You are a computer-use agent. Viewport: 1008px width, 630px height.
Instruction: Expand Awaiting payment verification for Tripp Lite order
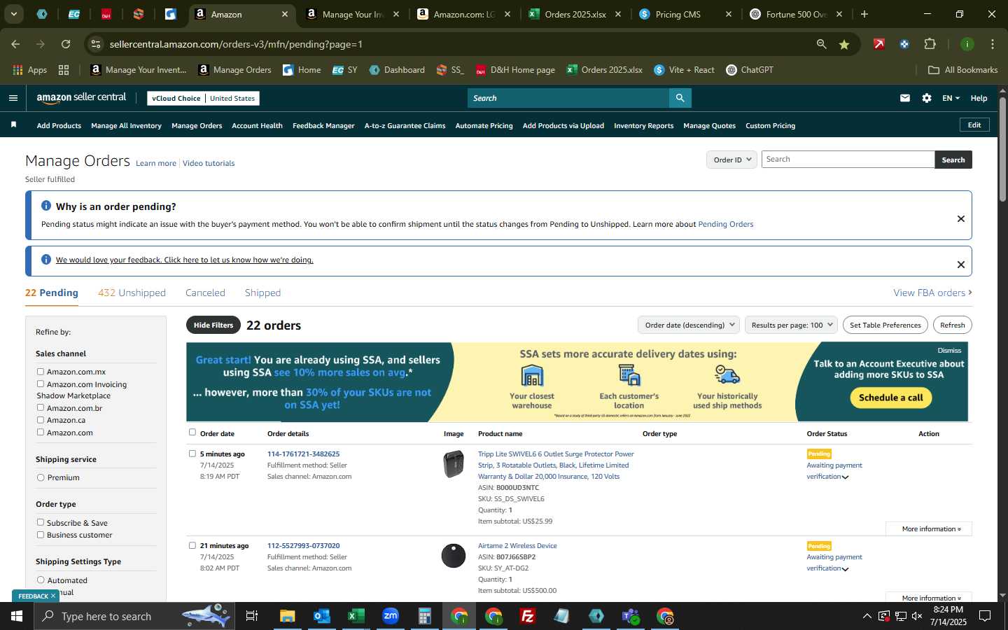click(x=845, y=477)
